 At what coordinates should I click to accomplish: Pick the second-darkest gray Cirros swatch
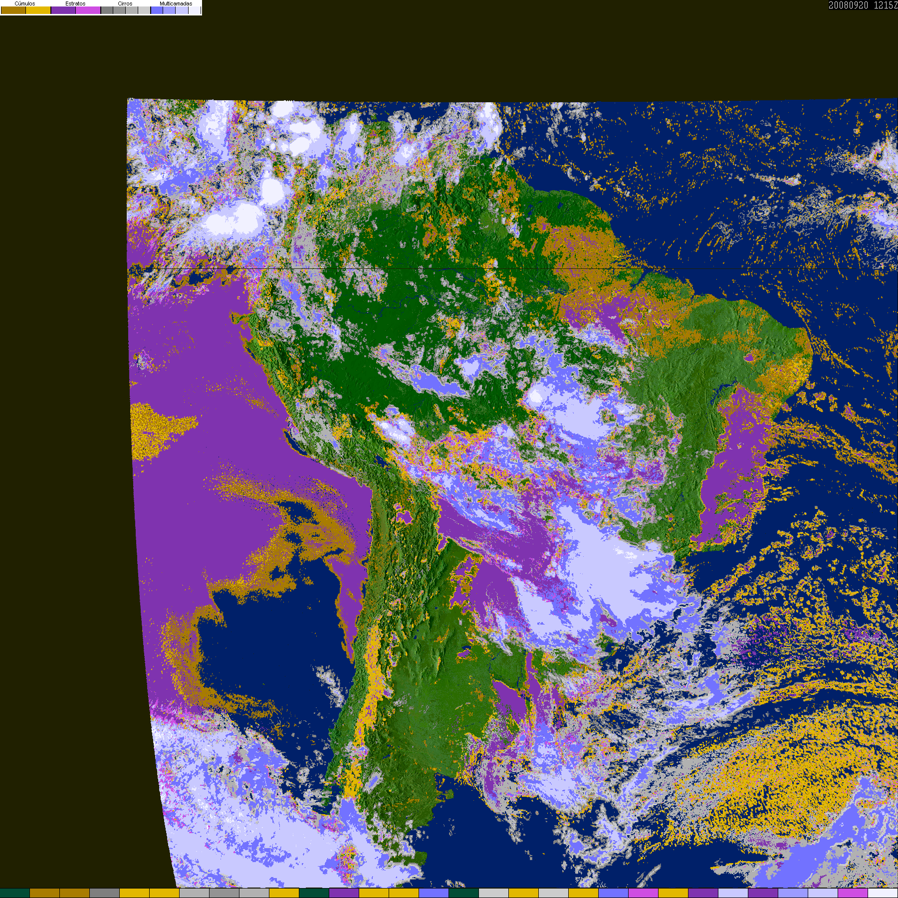point(119,10)
